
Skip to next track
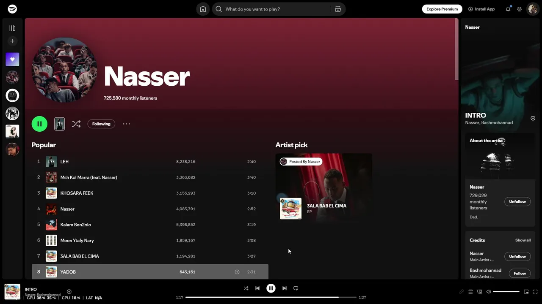point(285,288)
